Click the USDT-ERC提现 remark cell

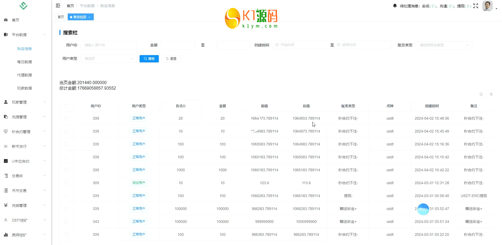(474, 196)
